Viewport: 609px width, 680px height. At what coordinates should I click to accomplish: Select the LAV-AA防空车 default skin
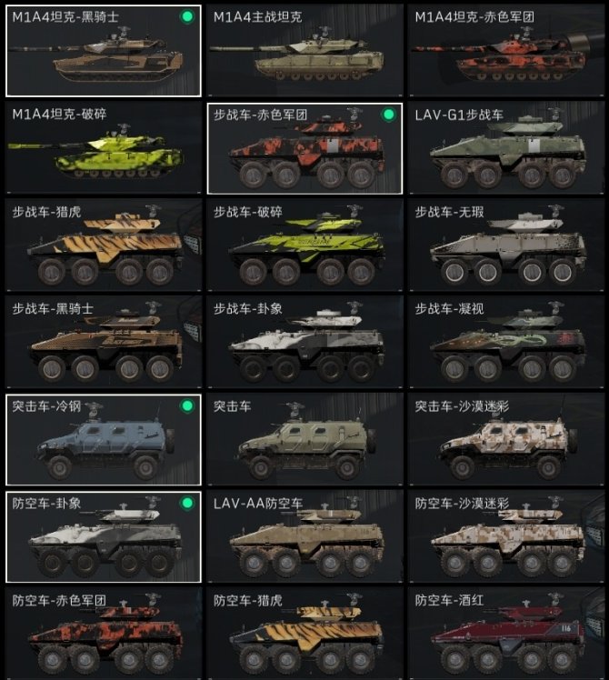304,537
